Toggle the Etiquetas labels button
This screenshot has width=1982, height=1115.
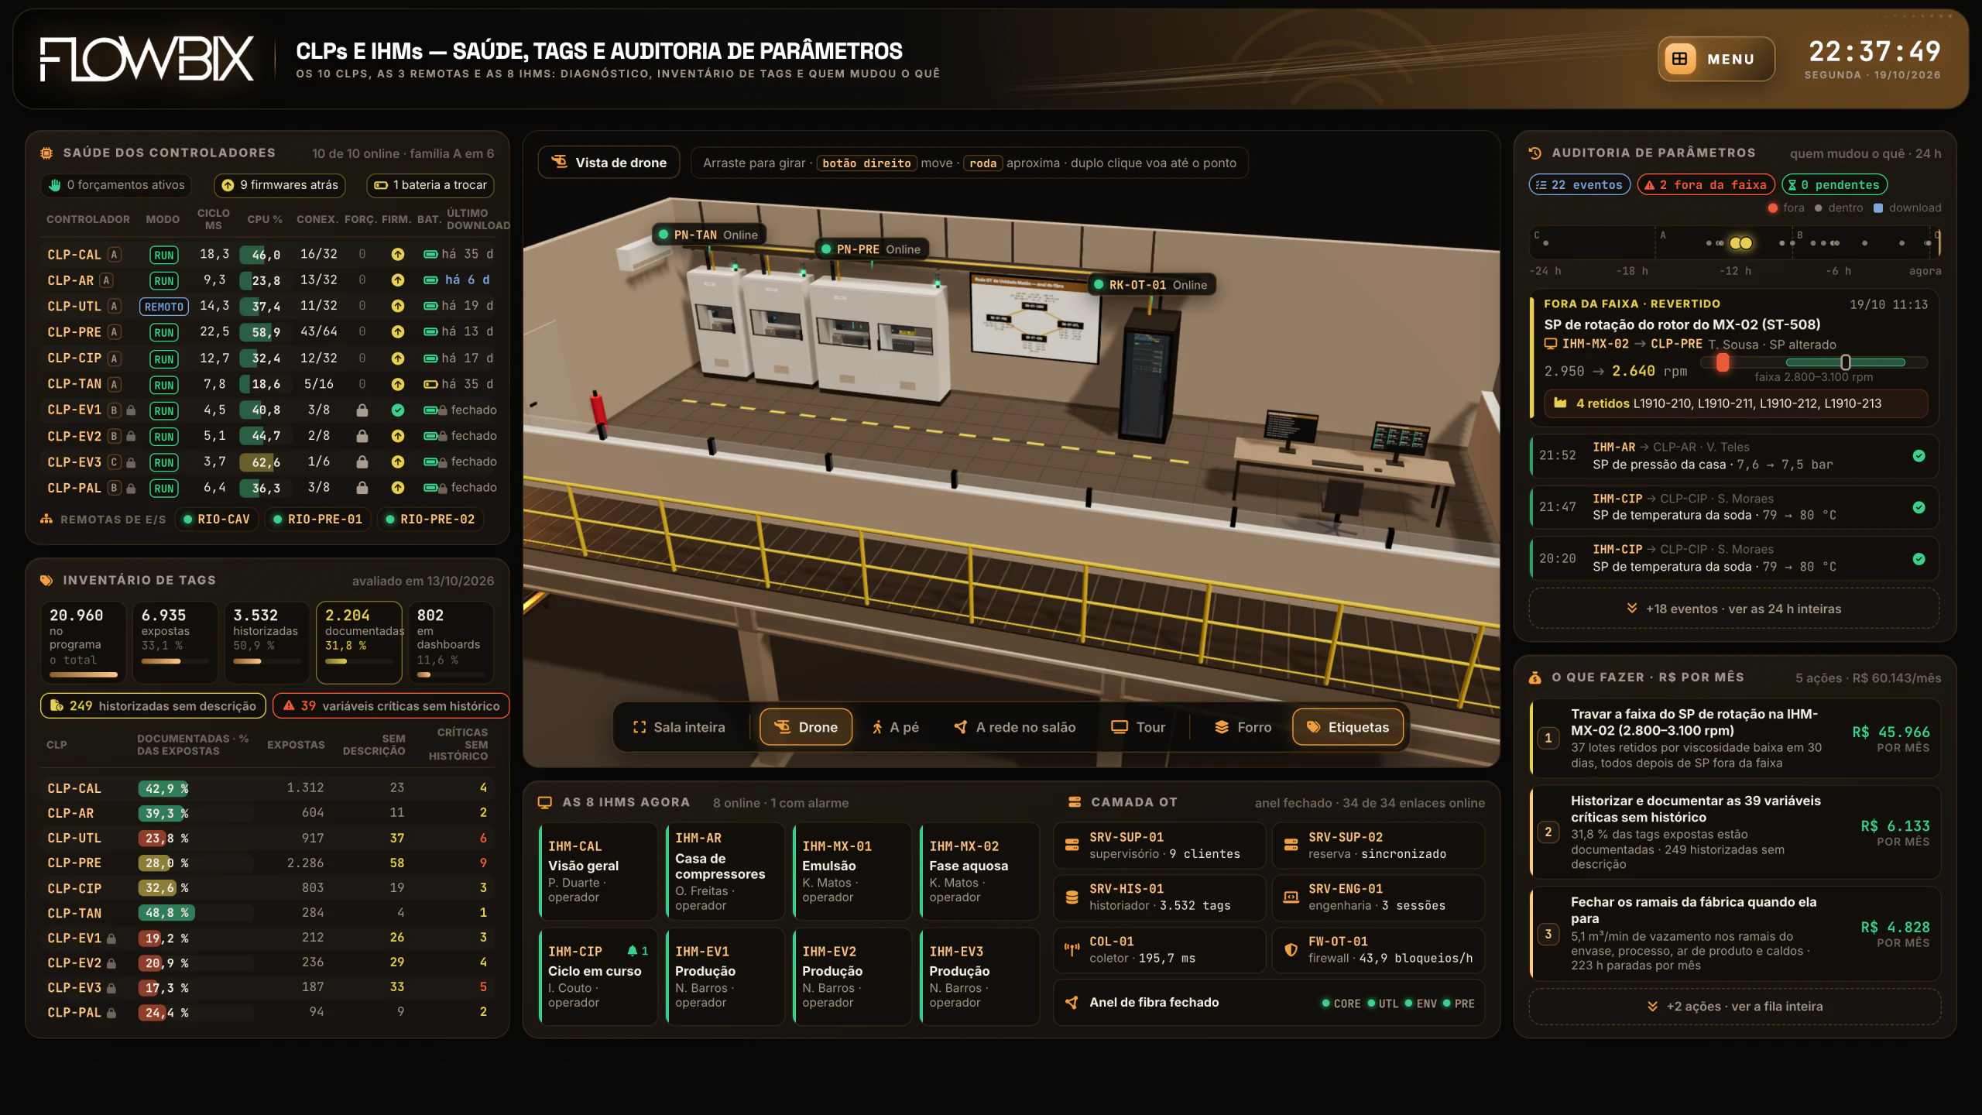[x=1347, y=727]
